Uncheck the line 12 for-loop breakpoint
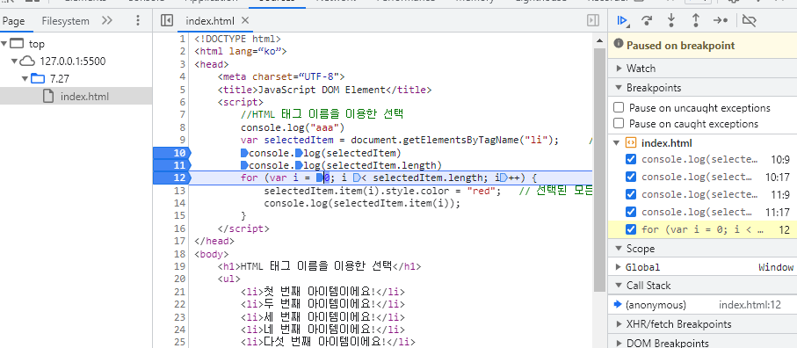The height and width of the screenshot is (348, 797). [631, 229]
